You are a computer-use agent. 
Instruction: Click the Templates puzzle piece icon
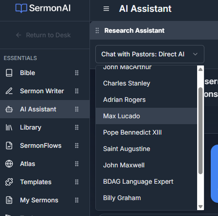tap(9, 182)
